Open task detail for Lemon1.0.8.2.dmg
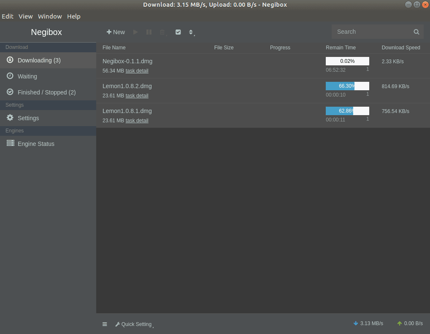 point(137,96)
